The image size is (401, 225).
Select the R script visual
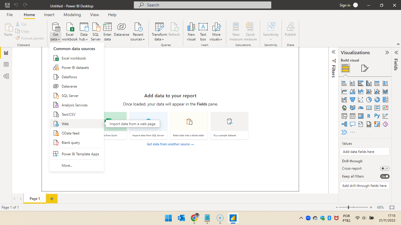tap(369, 116)
